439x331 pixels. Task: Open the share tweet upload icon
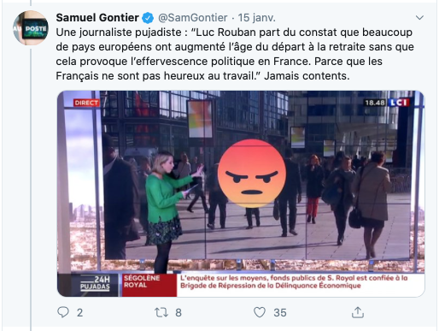coord(358,312)
